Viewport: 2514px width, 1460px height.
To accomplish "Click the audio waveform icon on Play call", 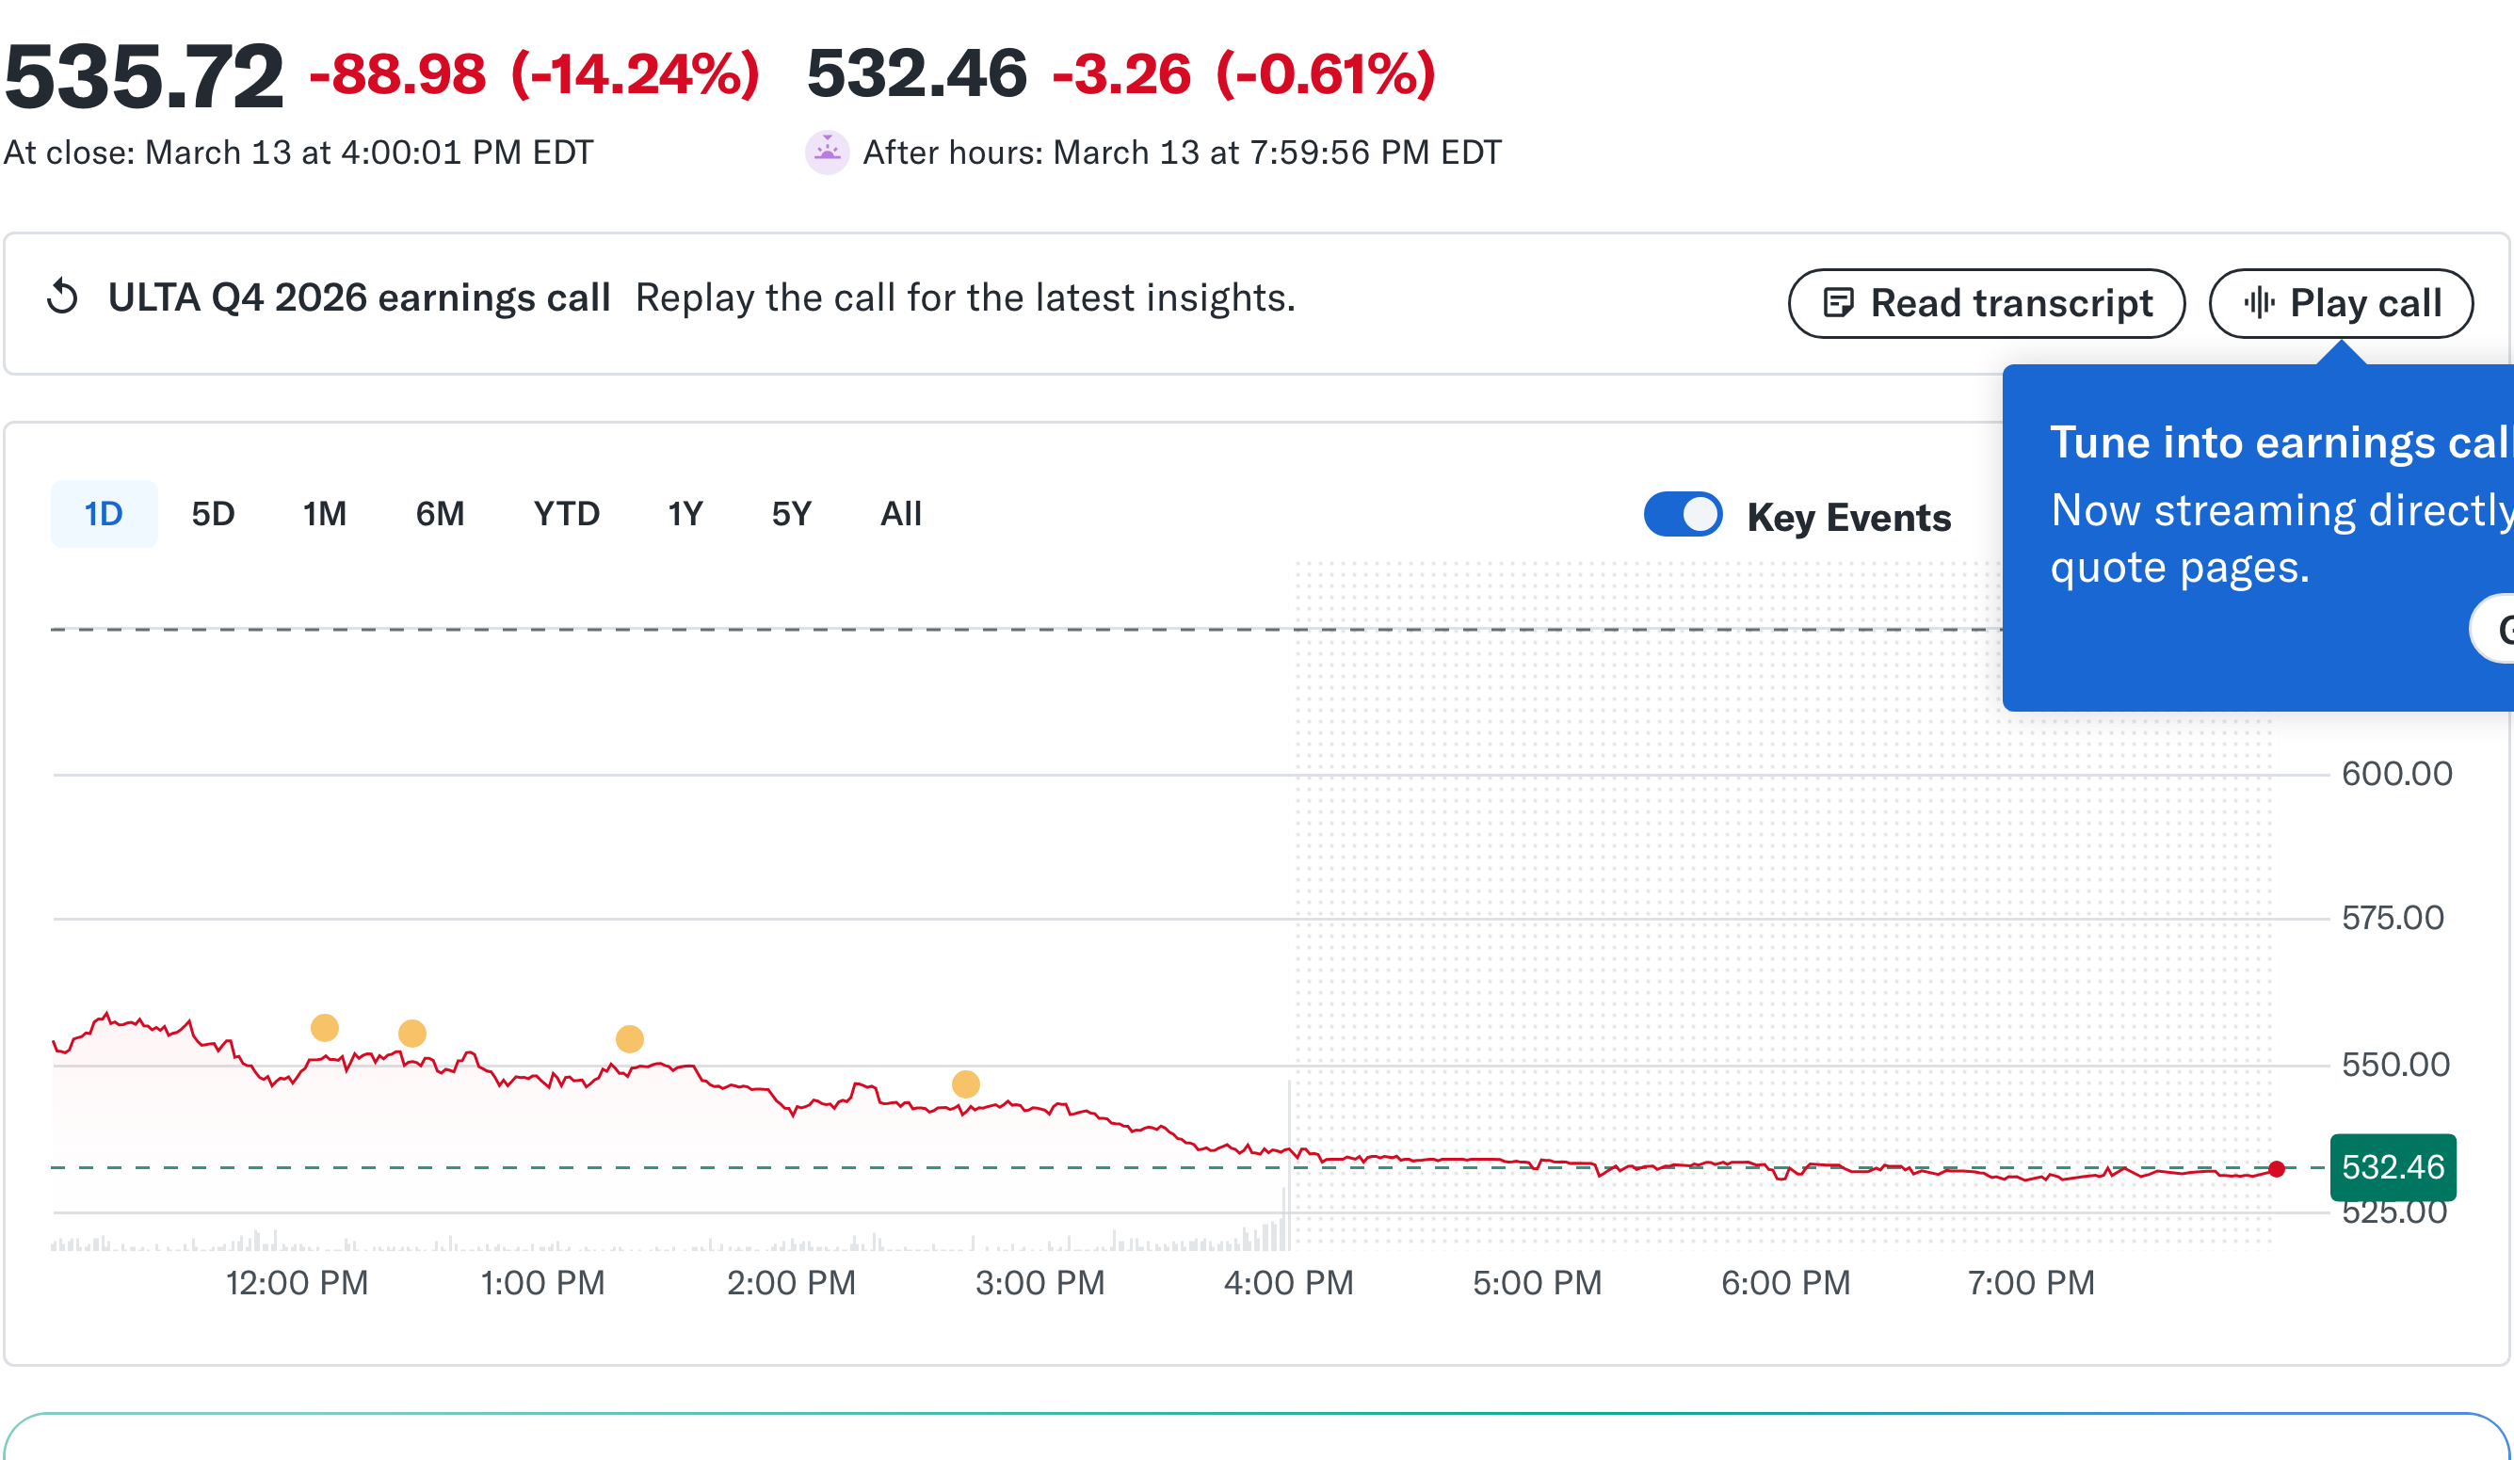I will [2260, 303].
